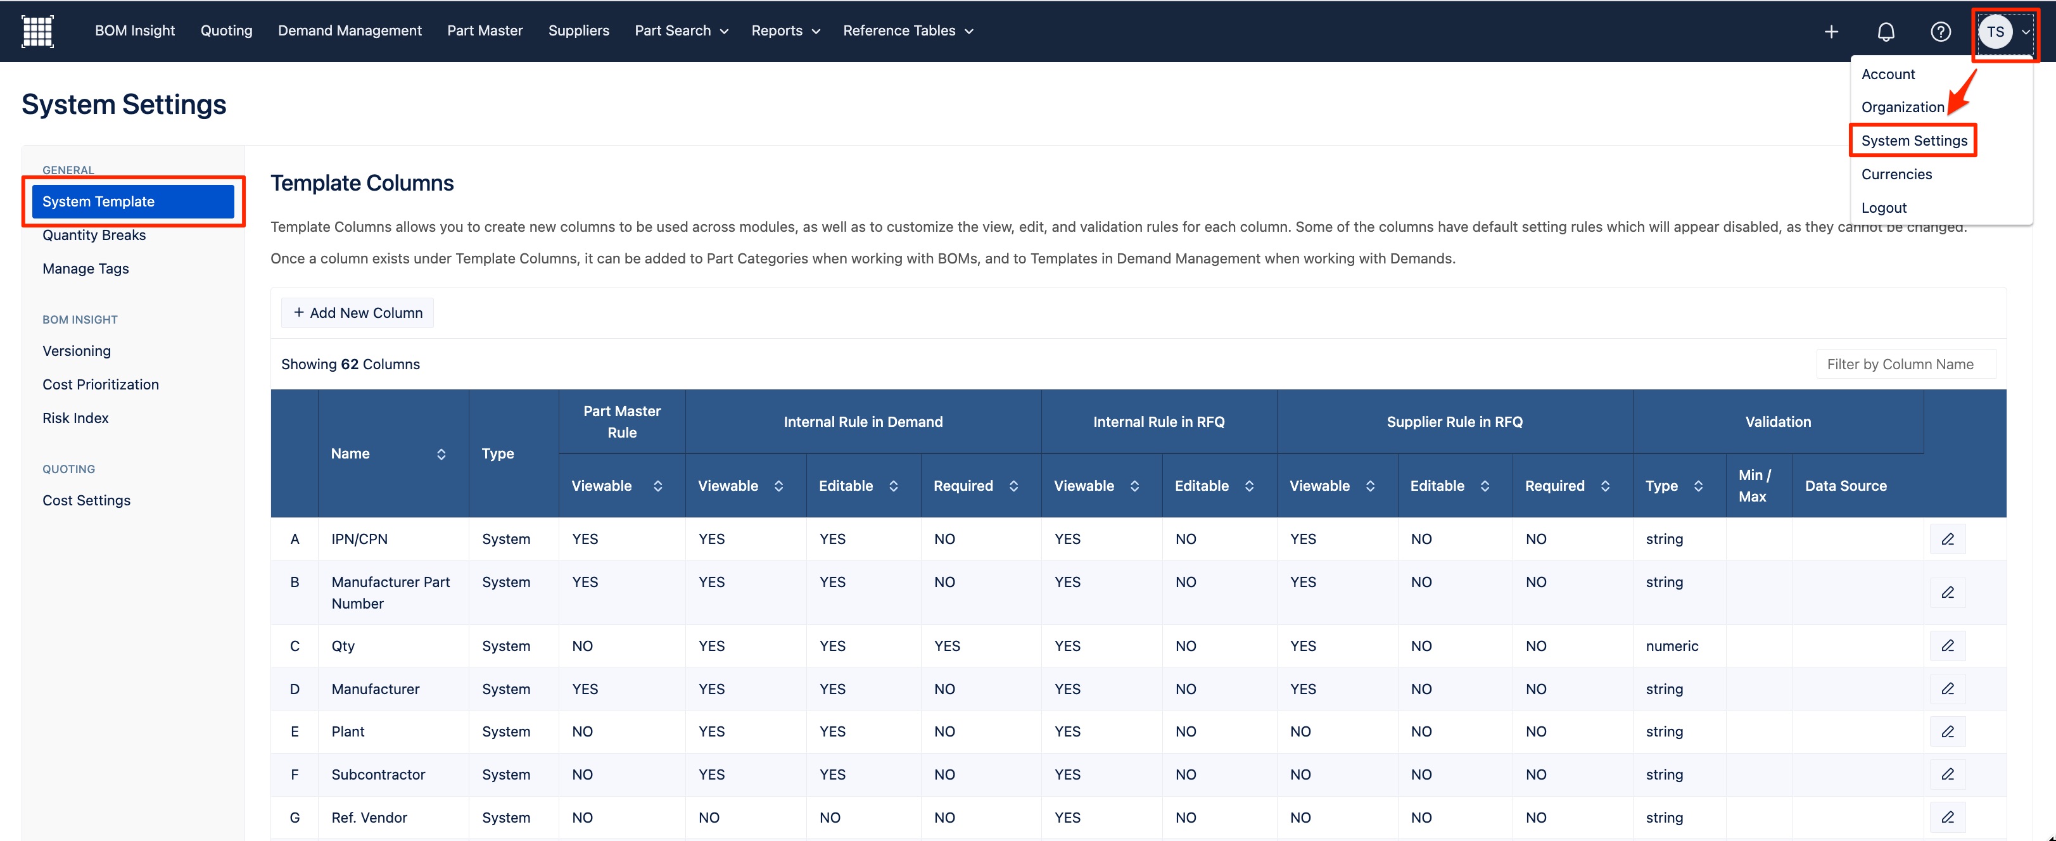This screenshot has width=2056, height=841.
Task: Open Currencies from user menu
Action: pyautogui.click(x=1896, y=174)
